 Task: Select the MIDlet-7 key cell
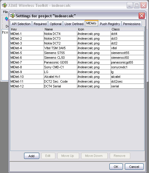pos(27,62)
